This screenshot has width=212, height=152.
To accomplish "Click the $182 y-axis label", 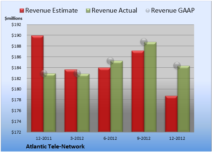I will pos(16,79).
